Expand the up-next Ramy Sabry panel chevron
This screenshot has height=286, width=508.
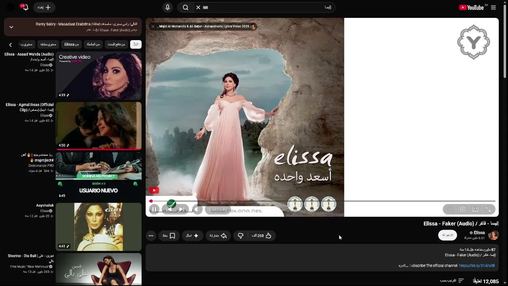(11, 27)
